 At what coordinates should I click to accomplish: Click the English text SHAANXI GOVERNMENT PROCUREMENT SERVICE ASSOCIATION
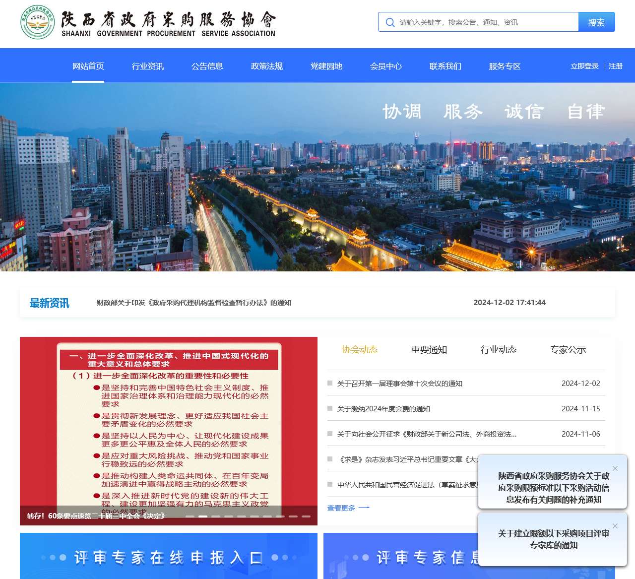(x=169, y=34)
